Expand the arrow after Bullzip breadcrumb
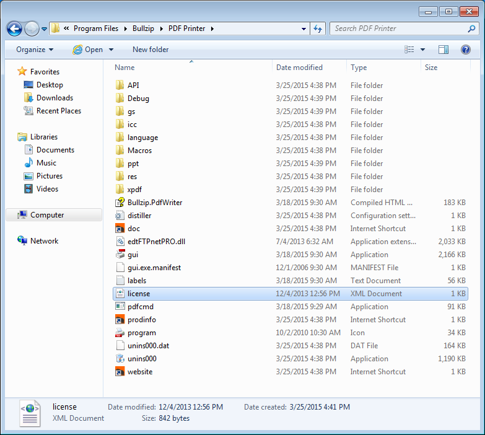 click(x=162, y=29)
